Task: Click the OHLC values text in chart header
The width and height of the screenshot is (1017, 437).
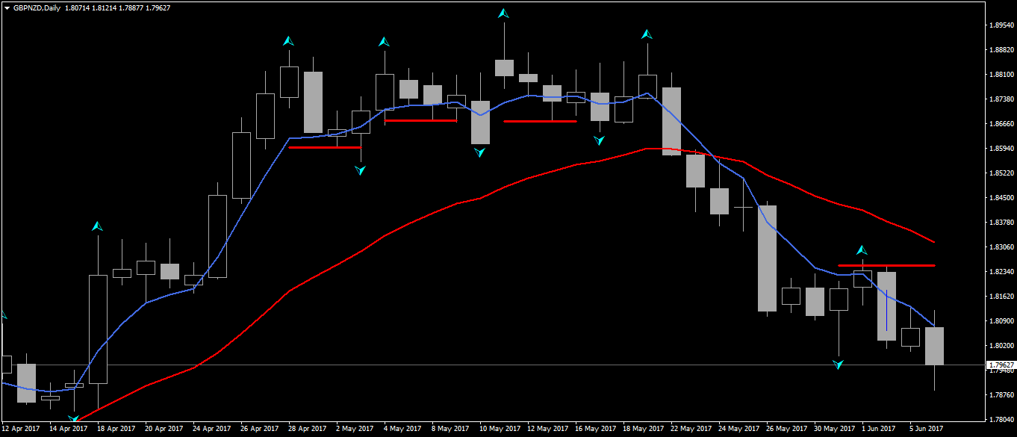Action: point(117,7)
